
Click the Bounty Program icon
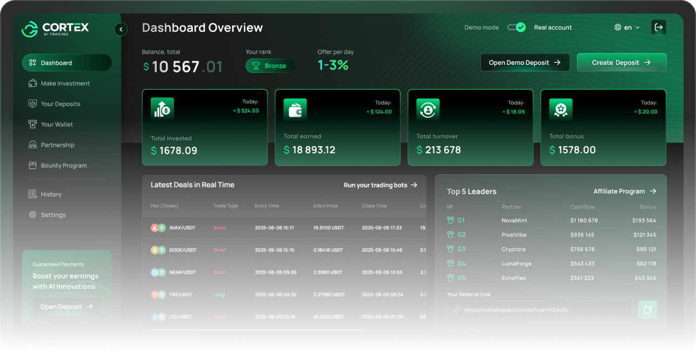32,165
